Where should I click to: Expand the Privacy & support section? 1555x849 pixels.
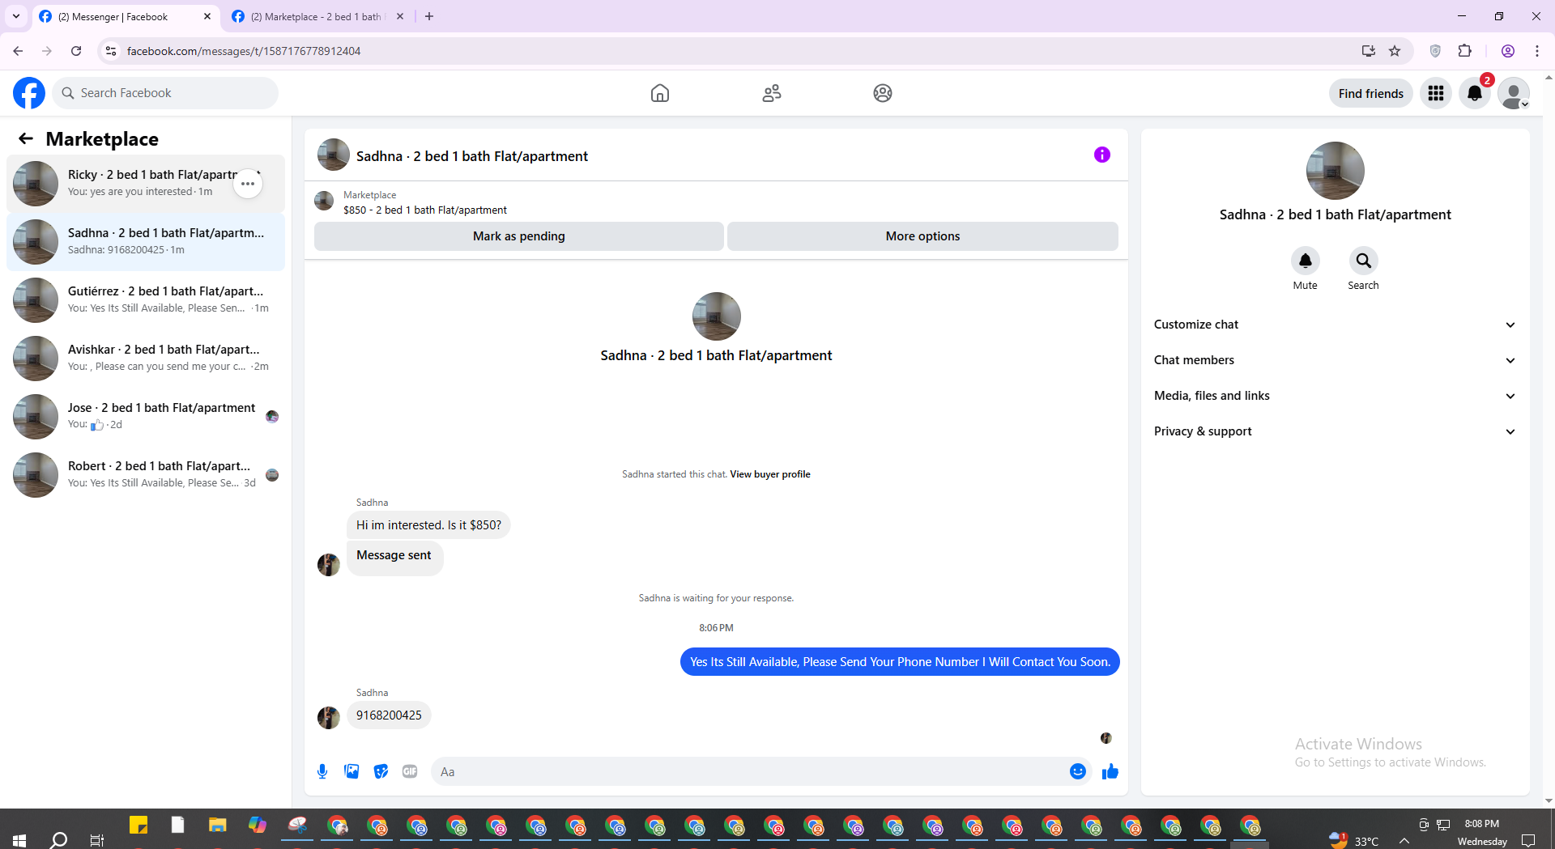tap(1335, 431)
